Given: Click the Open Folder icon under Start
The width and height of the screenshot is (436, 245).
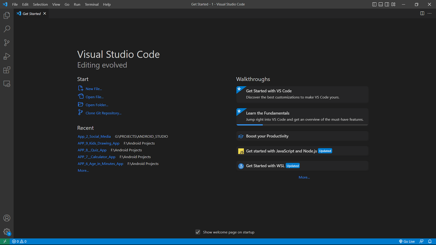Looking at the screenshot, I should [81, 104].
